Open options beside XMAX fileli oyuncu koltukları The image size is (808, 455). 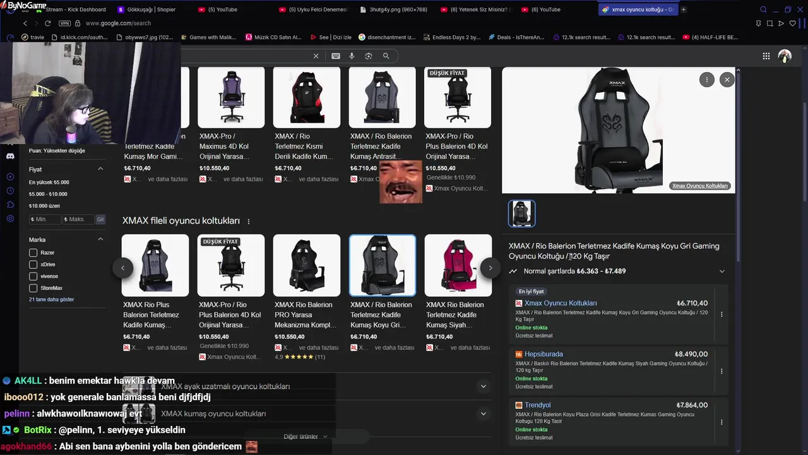[x=249, y=221]
